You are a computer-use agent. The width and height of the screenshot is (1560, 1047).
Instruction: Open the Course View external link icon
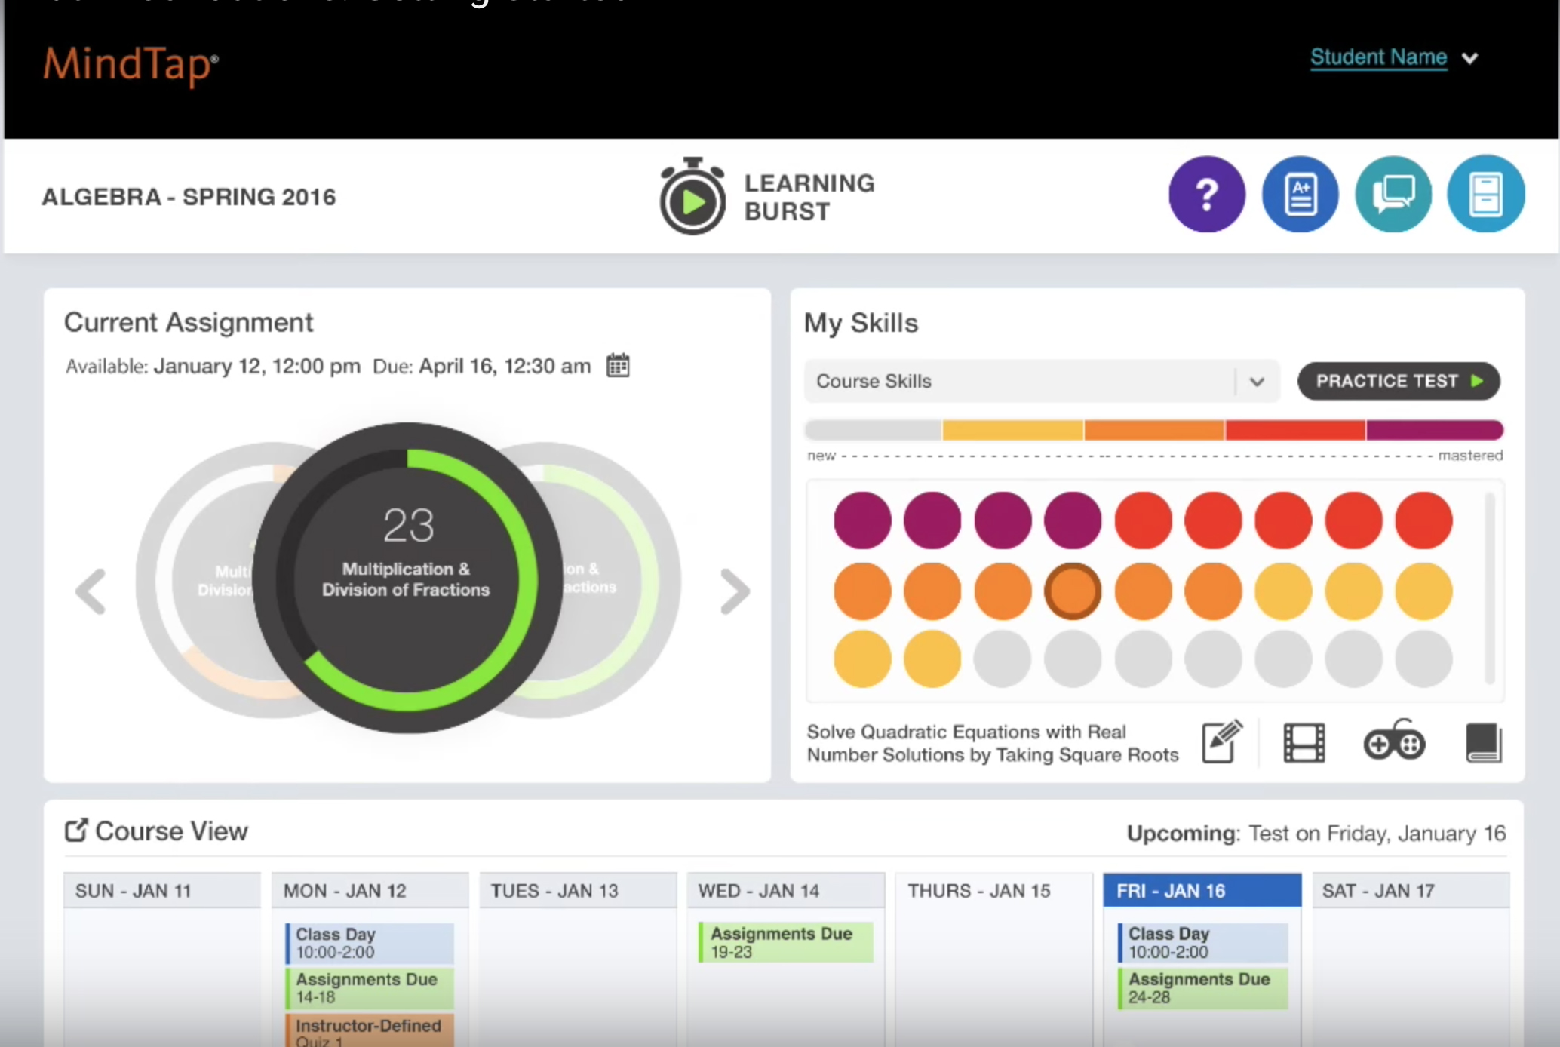click(x=75, y=829)
